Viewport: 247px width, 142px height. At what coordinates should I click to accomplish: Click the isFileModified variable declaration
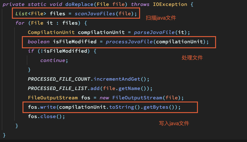(x=74, y=42)
